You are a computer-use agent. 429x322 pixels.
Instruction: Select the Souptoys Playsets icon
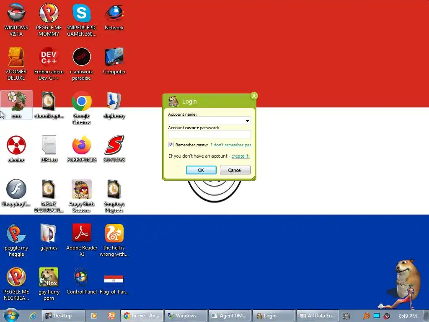point(114,196)
